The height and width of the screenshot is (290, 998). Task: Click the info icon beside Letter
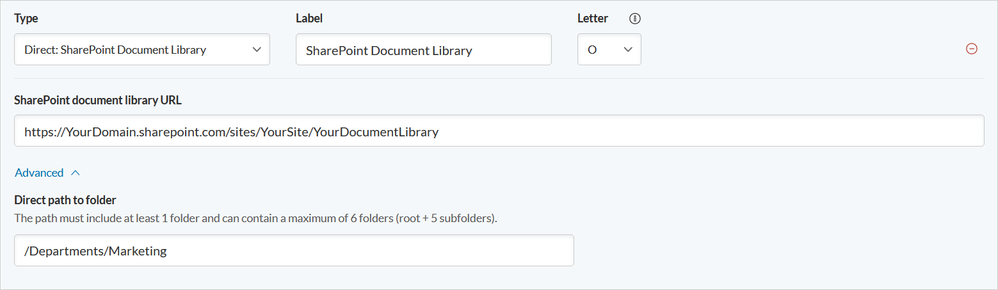635,19
